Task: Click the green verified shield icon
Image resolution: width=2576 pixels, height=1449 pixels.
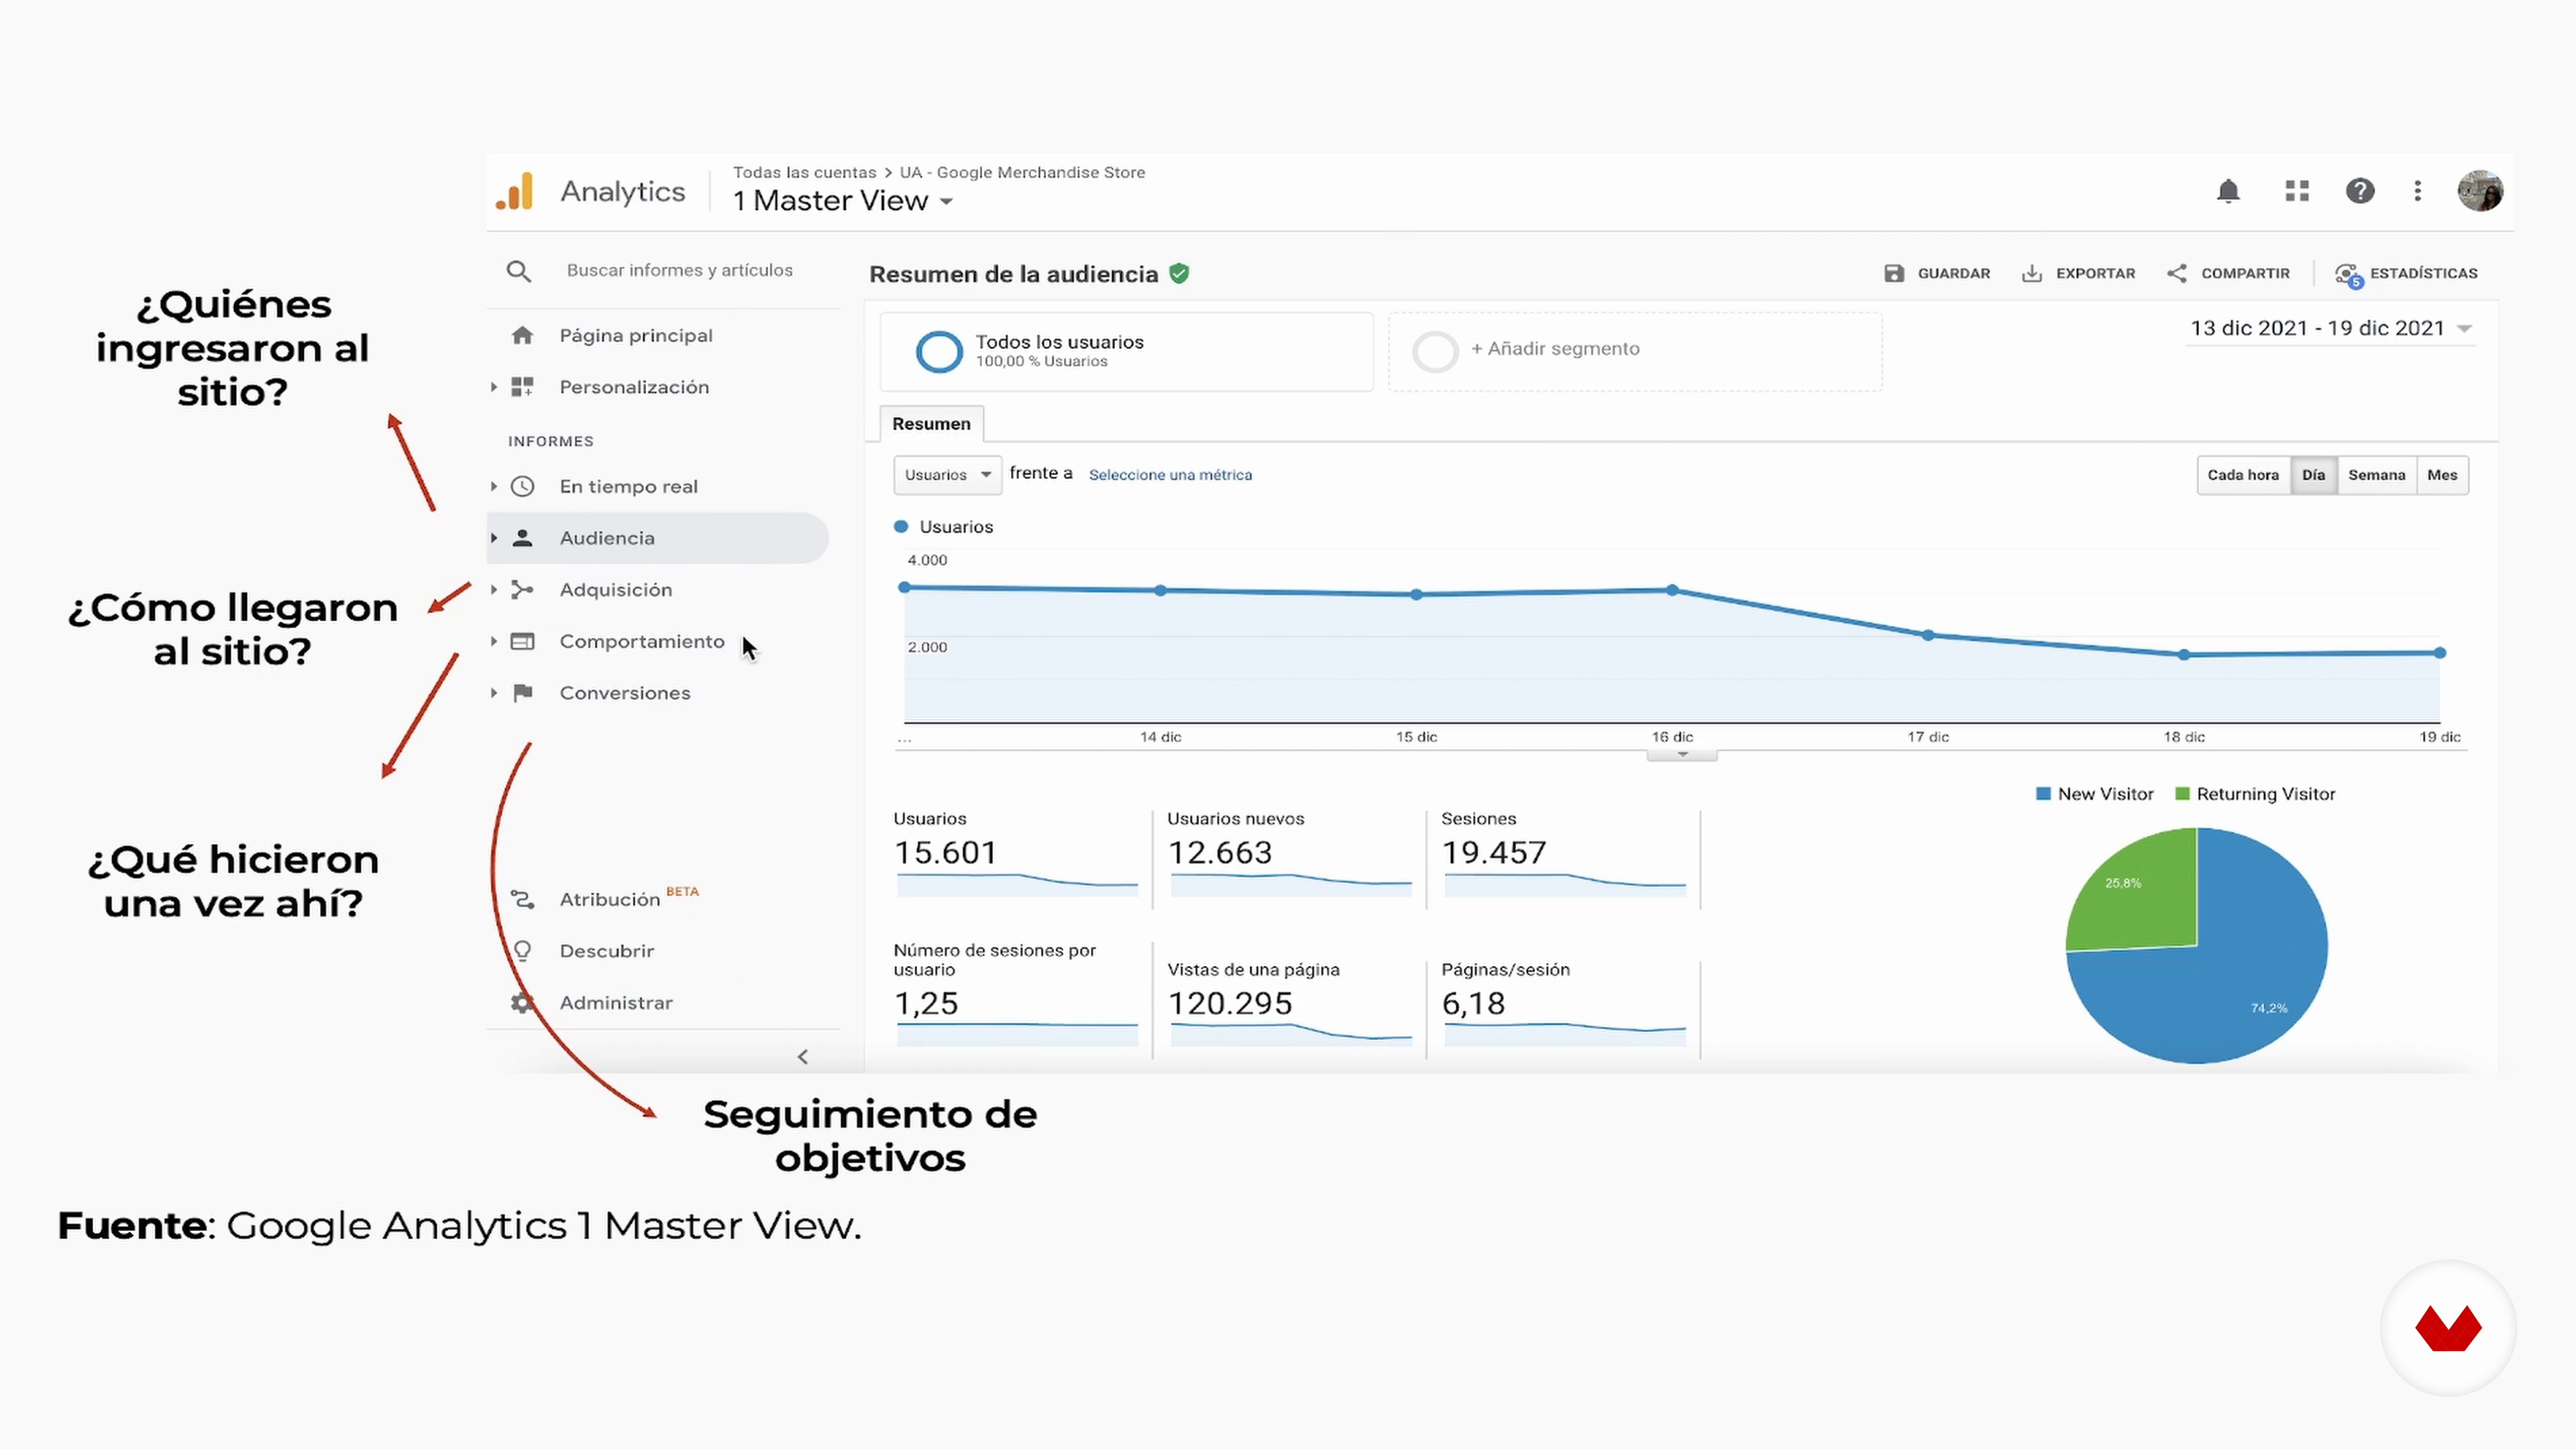Action: pos(1179,273)
